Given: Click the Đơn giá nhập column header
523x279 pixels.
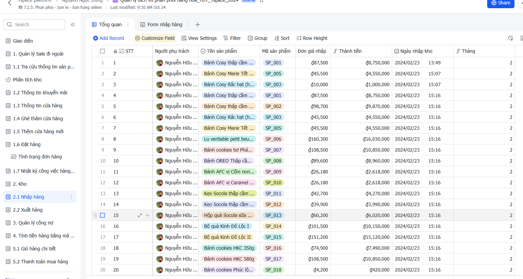Looking at the screenshot, I should click(x=313, y=51).
